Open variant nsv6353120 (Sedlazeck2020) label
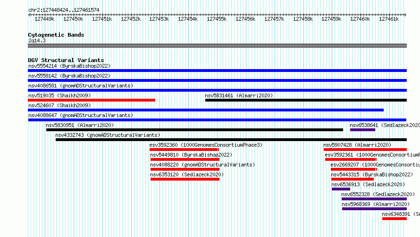This screenshot has width=420, height=237. 187,174
